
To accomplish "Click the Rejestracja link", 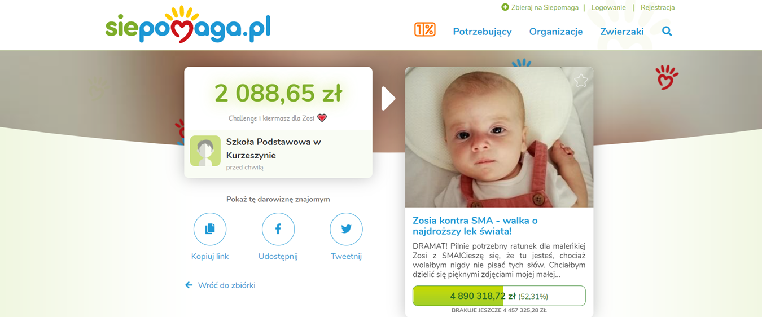I will pos(658,7).
